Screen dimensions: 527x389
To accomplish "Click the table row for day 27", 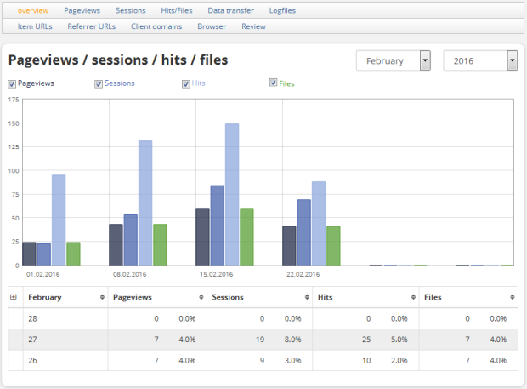I will pyautogui.click(x=263, y=340).
